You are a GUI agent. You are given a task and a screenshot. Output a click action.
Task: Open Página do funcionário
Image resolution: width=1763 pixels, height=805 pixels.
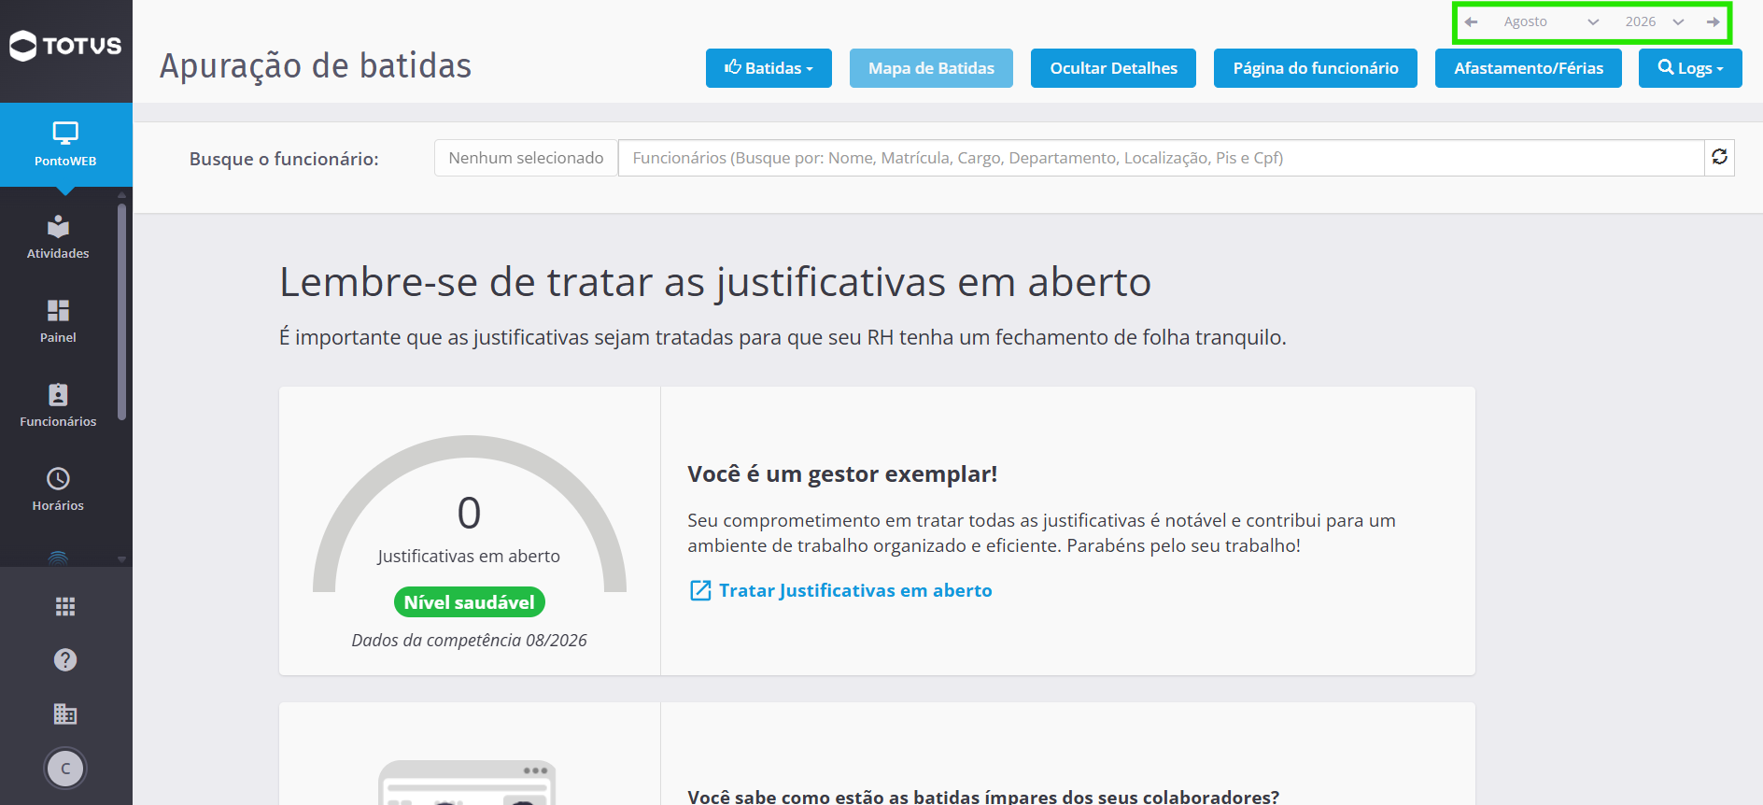point(1316,68)
